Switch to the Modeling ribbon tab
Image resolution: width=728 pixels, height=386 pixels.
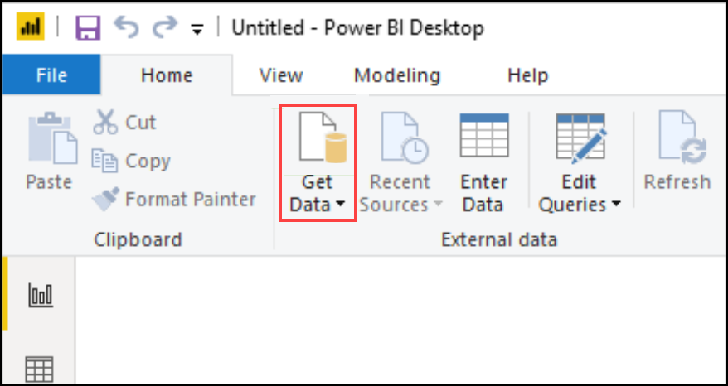(x=397, y=75)
